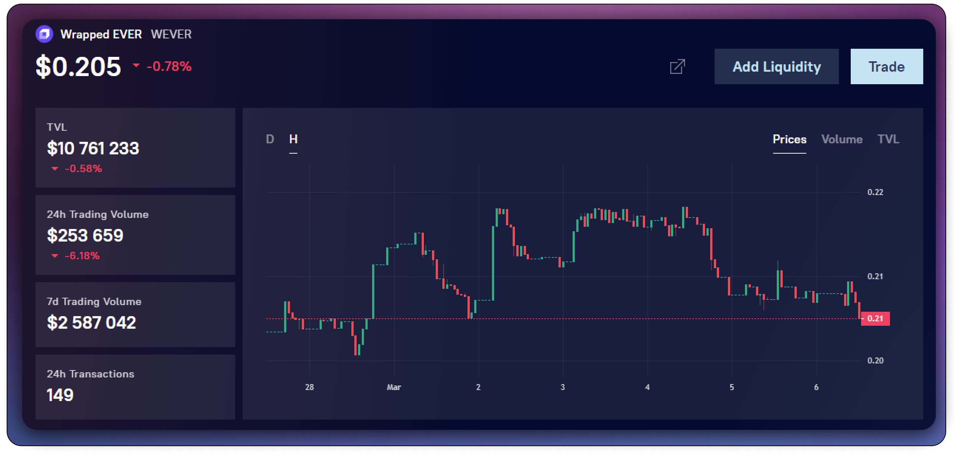Click the $10 761 233 TVL value

tap(93, 148)
